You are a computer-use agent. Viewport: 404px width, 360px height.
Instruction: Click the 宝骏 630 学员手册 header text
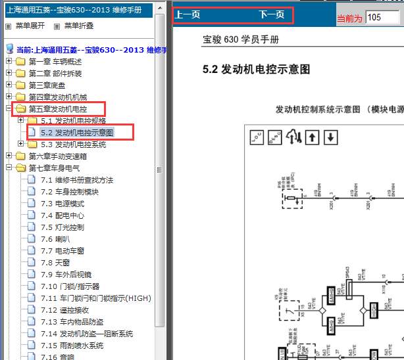coord(241,39)
